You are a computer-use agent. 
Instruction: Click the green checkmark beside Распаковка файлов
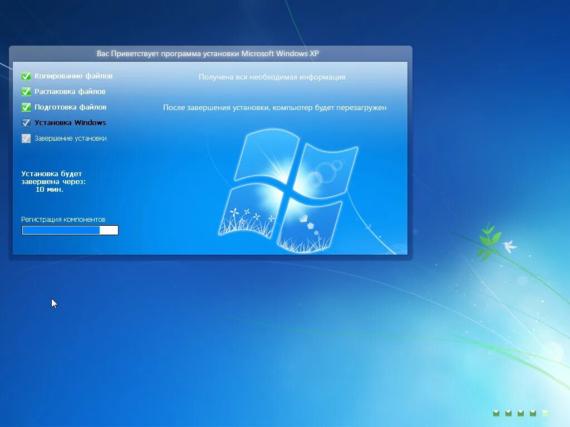tap(26, 92)
